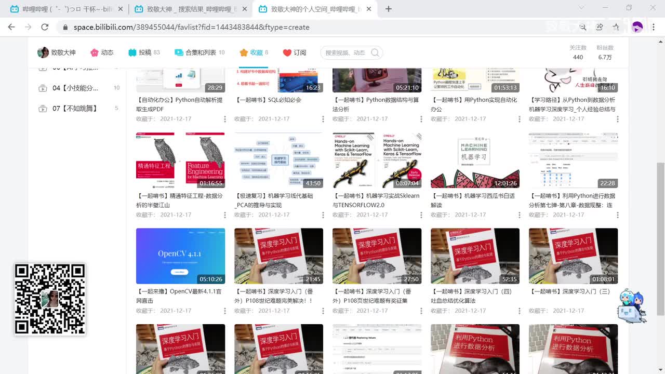Click the 深度学习入门 thumbnail with duration 21:45
The height and width of the screenshot is (374, 665).
[x=278, y=256]
